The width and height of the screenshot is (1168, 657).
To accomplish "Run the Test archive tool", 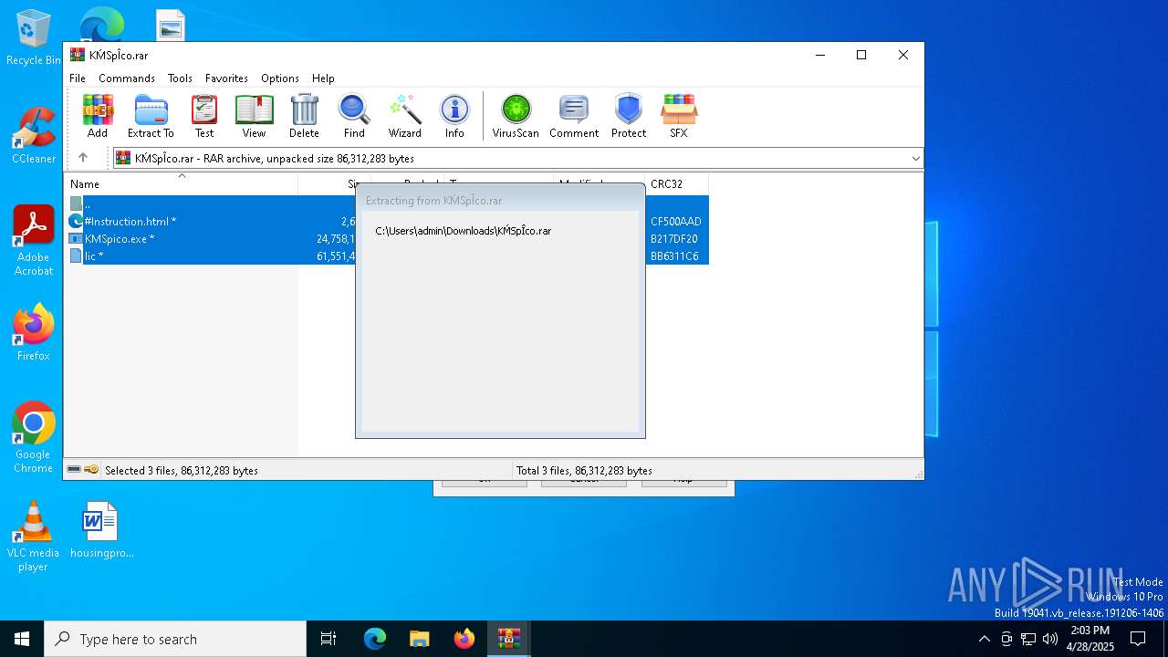I will pos(204,116).
